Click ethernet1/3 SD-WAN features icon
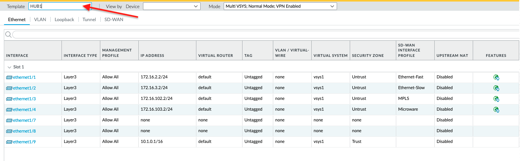Screen dimensions: 520x161 (x=496, y=99)
